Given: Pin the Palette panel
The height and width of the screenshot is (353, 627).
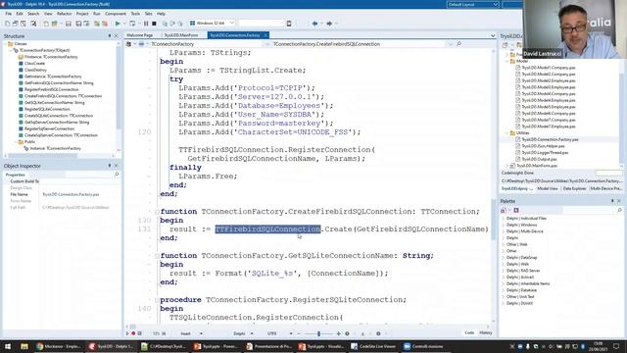Looking at the screenshot, I should coord(612,201).
